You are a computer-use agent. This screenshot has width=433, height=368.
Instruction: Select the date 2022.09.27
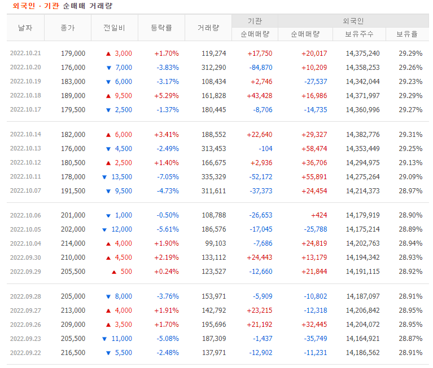(25, 311)
